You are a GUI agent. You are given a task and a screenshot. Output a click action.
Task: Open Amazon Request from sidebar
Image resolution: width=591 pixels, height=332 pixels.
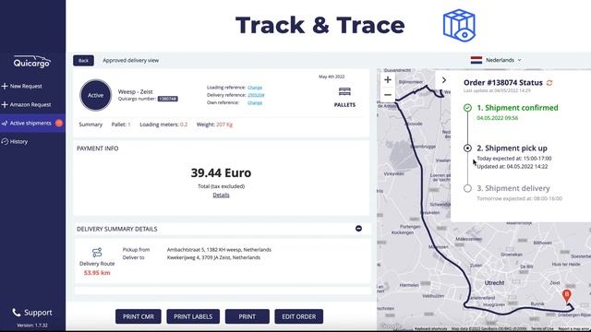click(x=27, y=104)
